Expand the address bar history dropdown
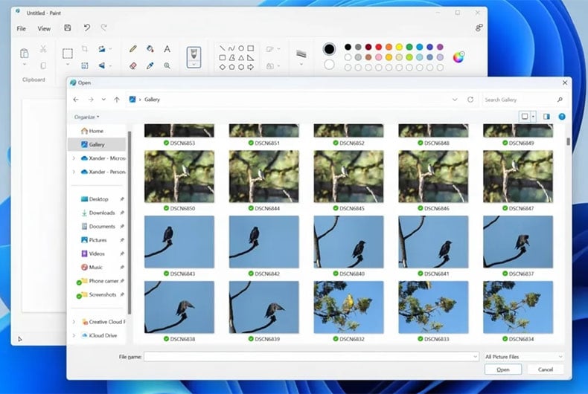This screenshot has width=588, height=394. tap(455, 100)
